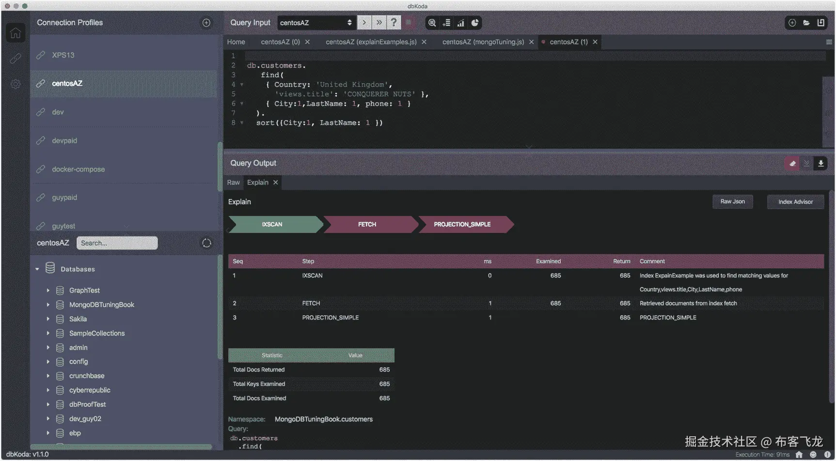Select the dev connection profile
This screenshot has width=836, height=461.
click(x=124, y=112)
